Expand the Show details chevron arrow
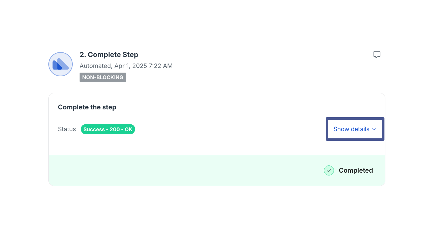 pyautogui.click(x=374, y=129)
